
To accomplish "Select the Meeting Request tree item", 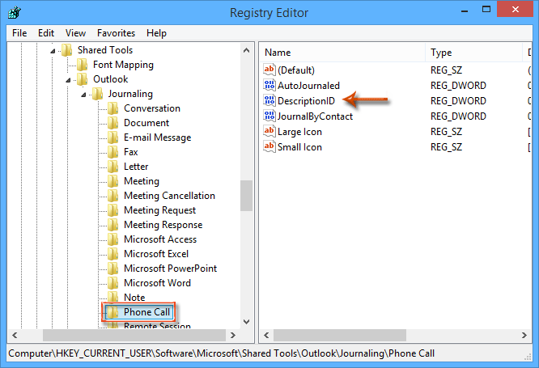I will tap(159, 210).
